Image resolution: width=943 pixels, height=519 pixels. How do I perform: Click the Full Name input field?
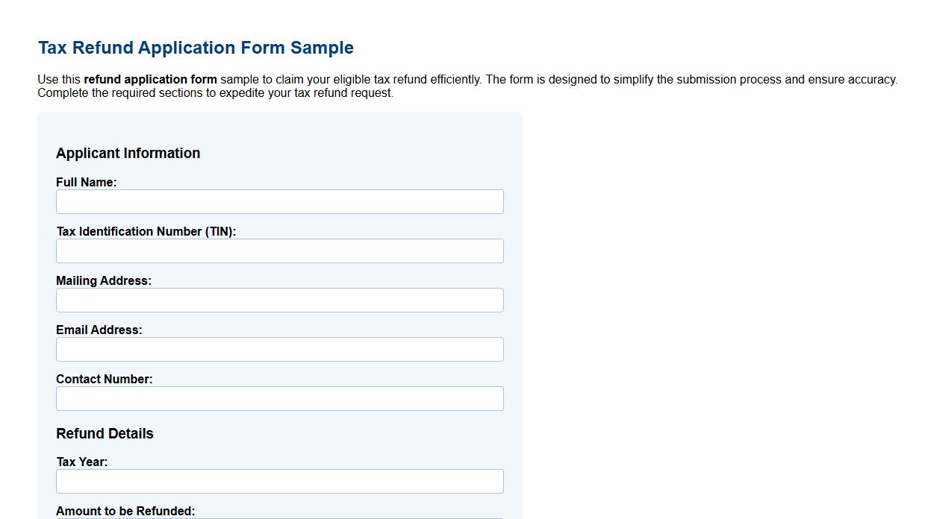279,201
